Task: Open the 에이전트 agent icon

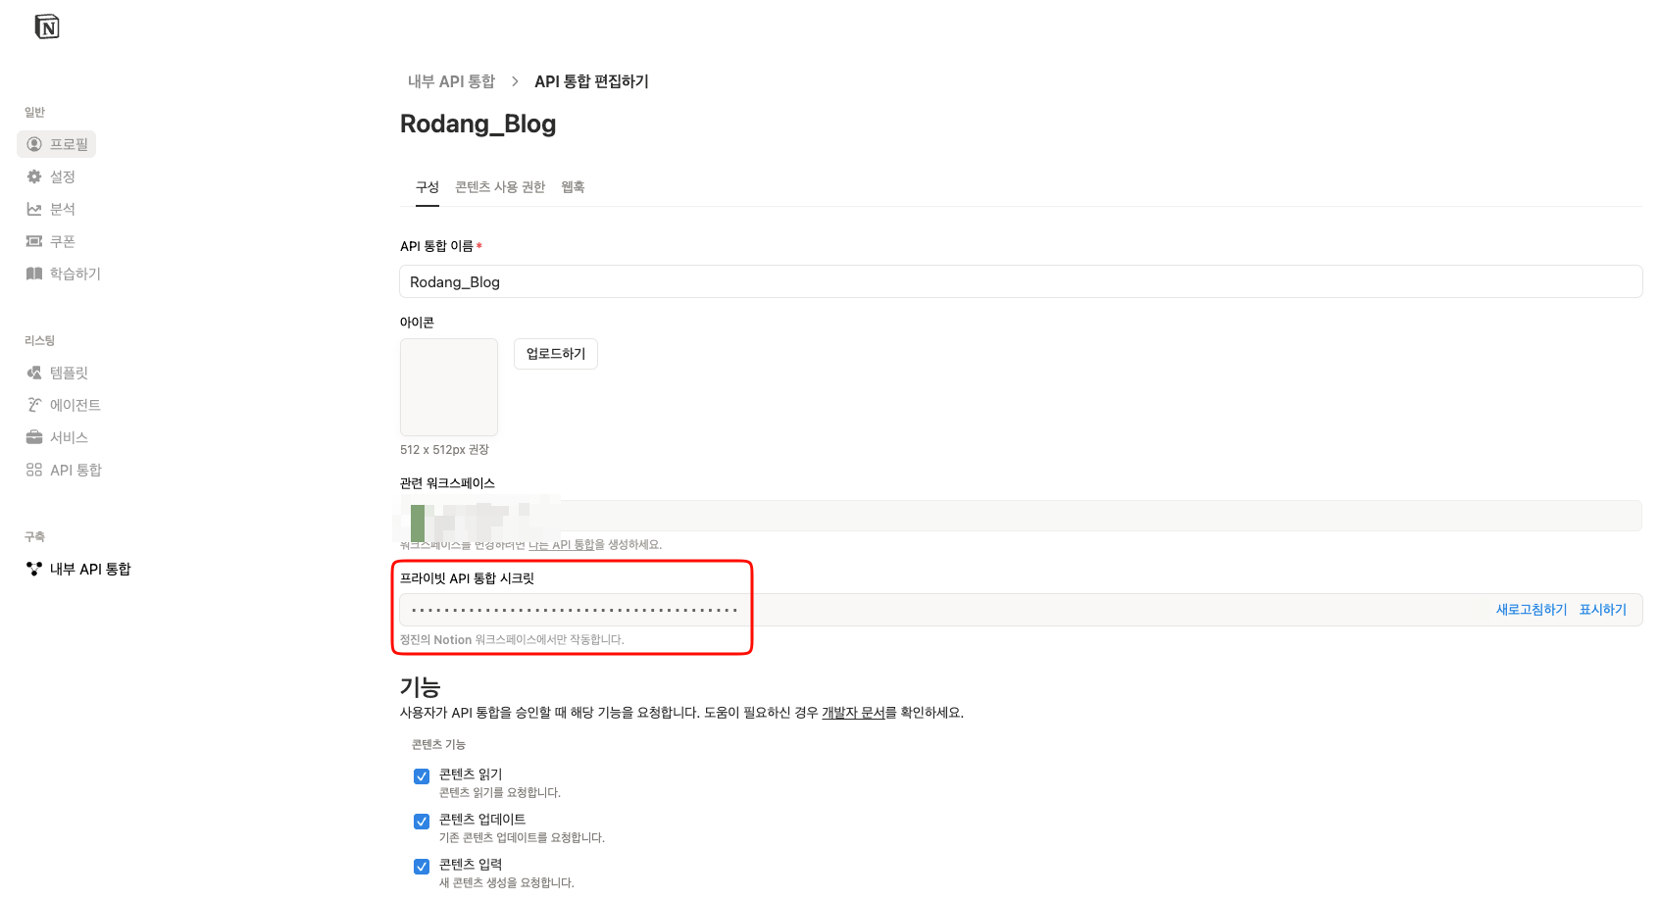Action: (34, 405)
